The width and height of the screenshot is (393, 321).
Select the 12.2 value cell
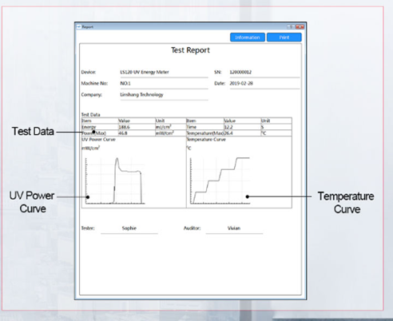[242, 127]
